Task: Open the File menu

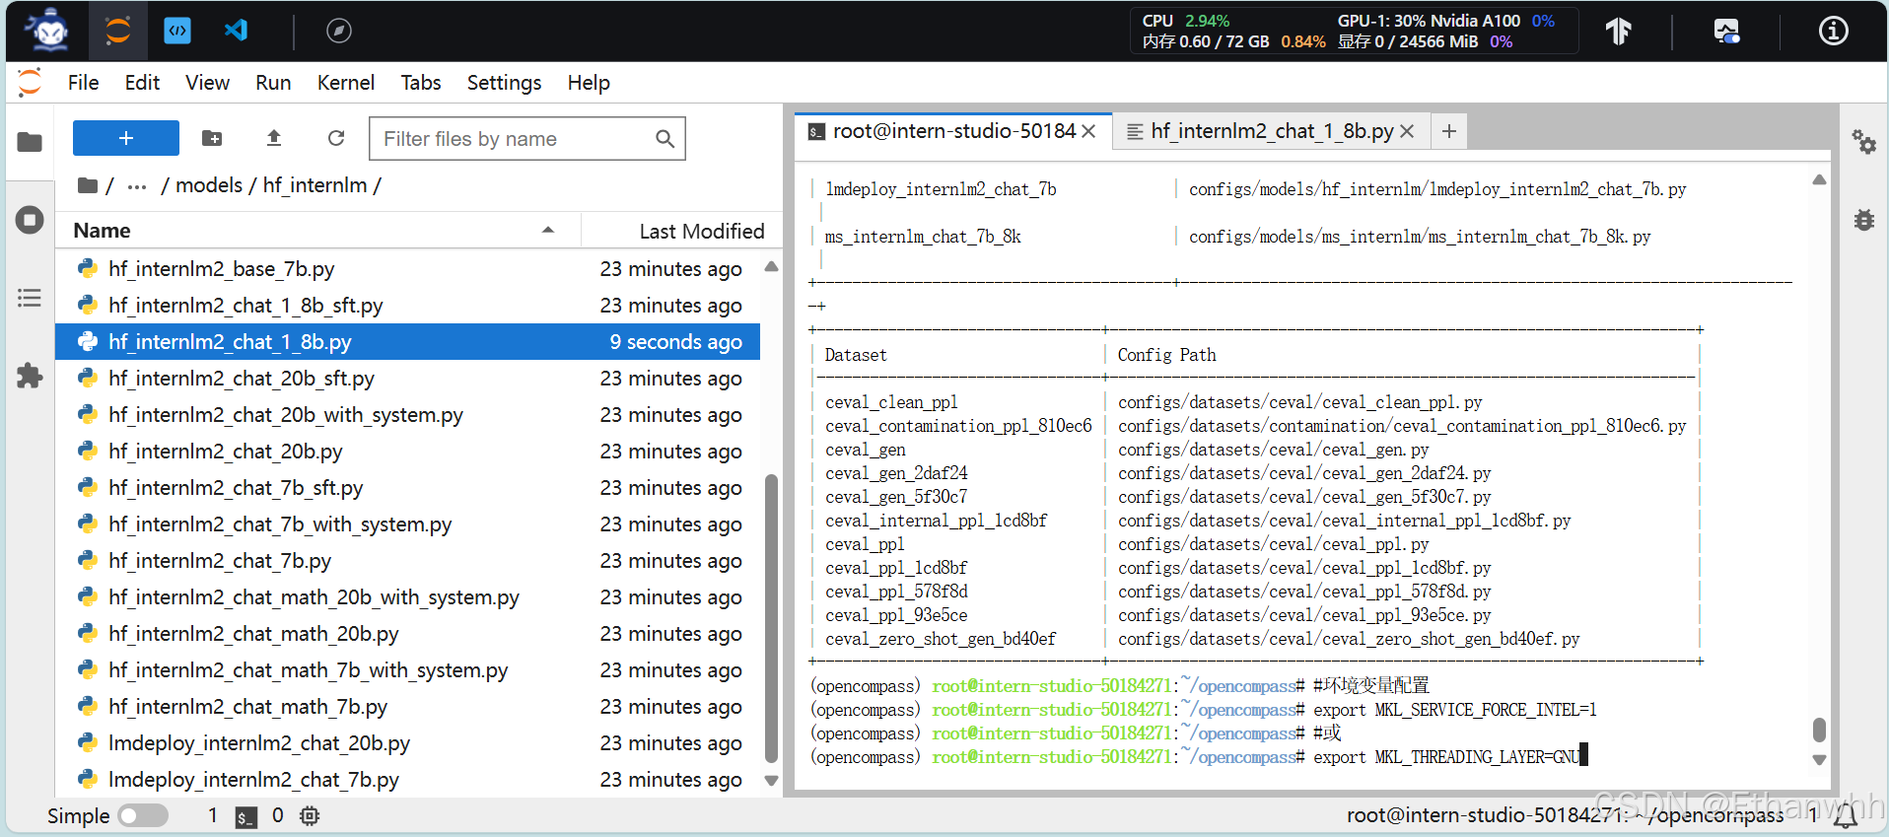Action: coord(83,83)
